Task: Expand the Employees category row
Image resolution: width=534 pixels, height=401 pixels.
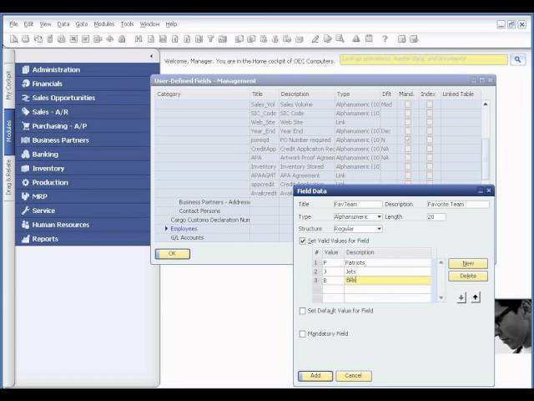Action: point(166,228)
